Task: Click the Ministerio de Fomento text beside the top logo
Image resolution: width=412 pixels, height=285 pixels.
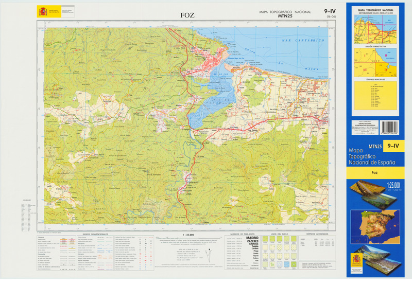Action: click(55, 11)
